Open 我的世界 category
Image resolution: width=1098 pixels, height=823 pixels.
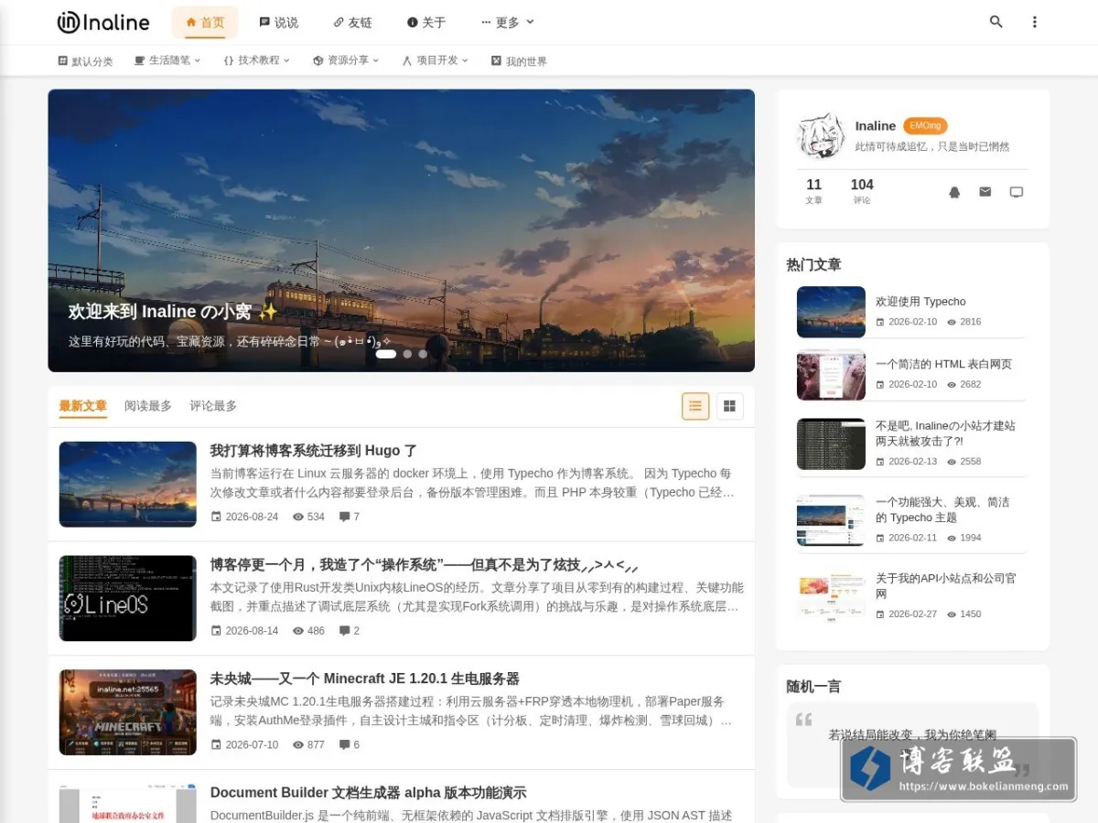point(519,61)
